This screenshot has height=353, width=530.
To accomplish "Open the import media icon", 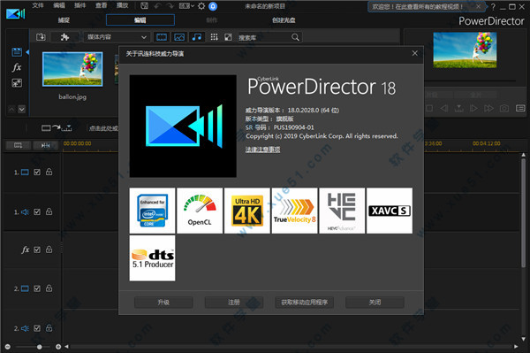I will pyautogui.click(x=41, y=37).
